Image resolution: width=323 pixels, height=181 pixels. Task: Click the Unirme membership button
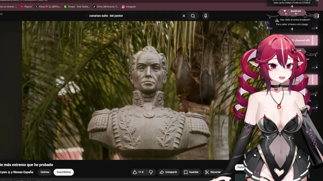pos(45,172)
